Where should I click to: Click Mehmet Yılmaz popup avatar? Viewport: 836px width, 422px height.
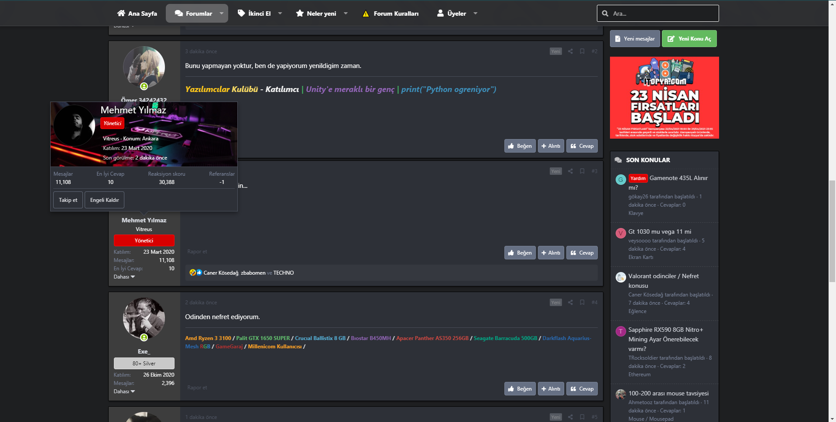(74, 126)
